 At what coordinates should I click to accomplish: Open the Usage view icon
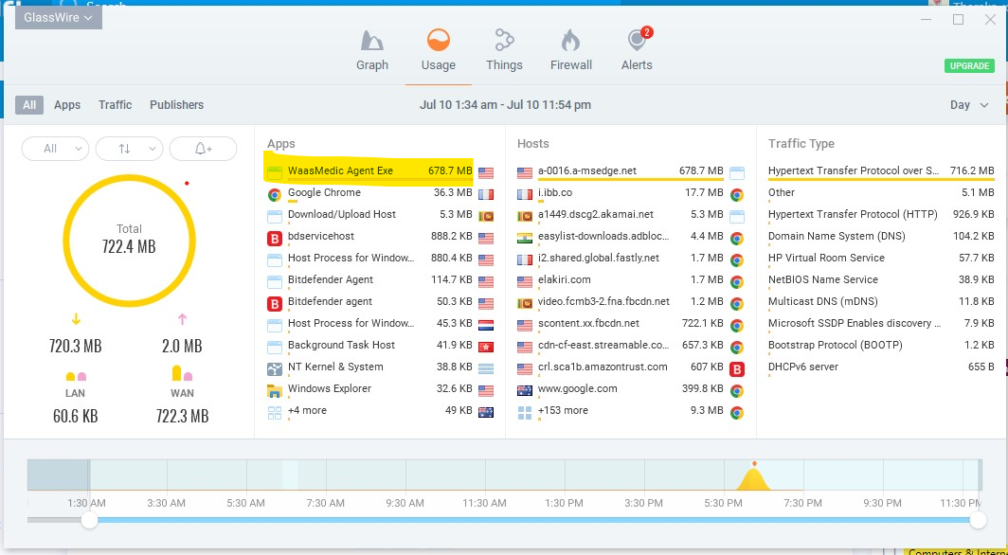[439, 41]
